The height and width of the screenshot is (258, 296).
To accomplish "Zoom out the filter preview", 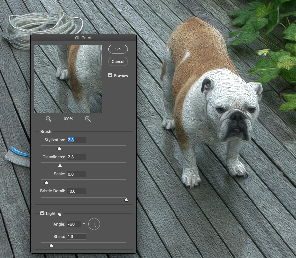I will click(48, 119).
